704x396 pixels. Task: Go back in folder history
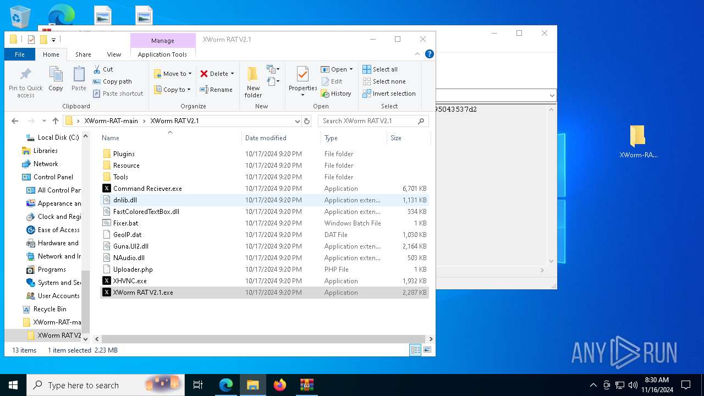(x=15, y=121)
